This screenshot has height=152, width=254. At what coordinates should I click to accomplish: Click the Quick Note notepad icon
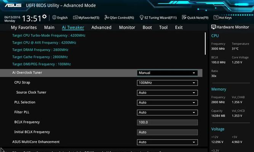coord(184,17)
